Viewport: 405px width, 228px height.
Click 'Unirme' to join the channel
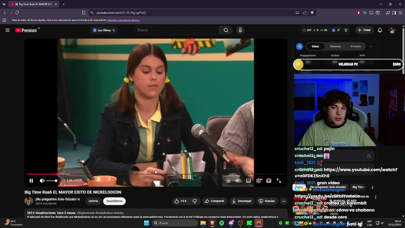click(x=93, y=201)
